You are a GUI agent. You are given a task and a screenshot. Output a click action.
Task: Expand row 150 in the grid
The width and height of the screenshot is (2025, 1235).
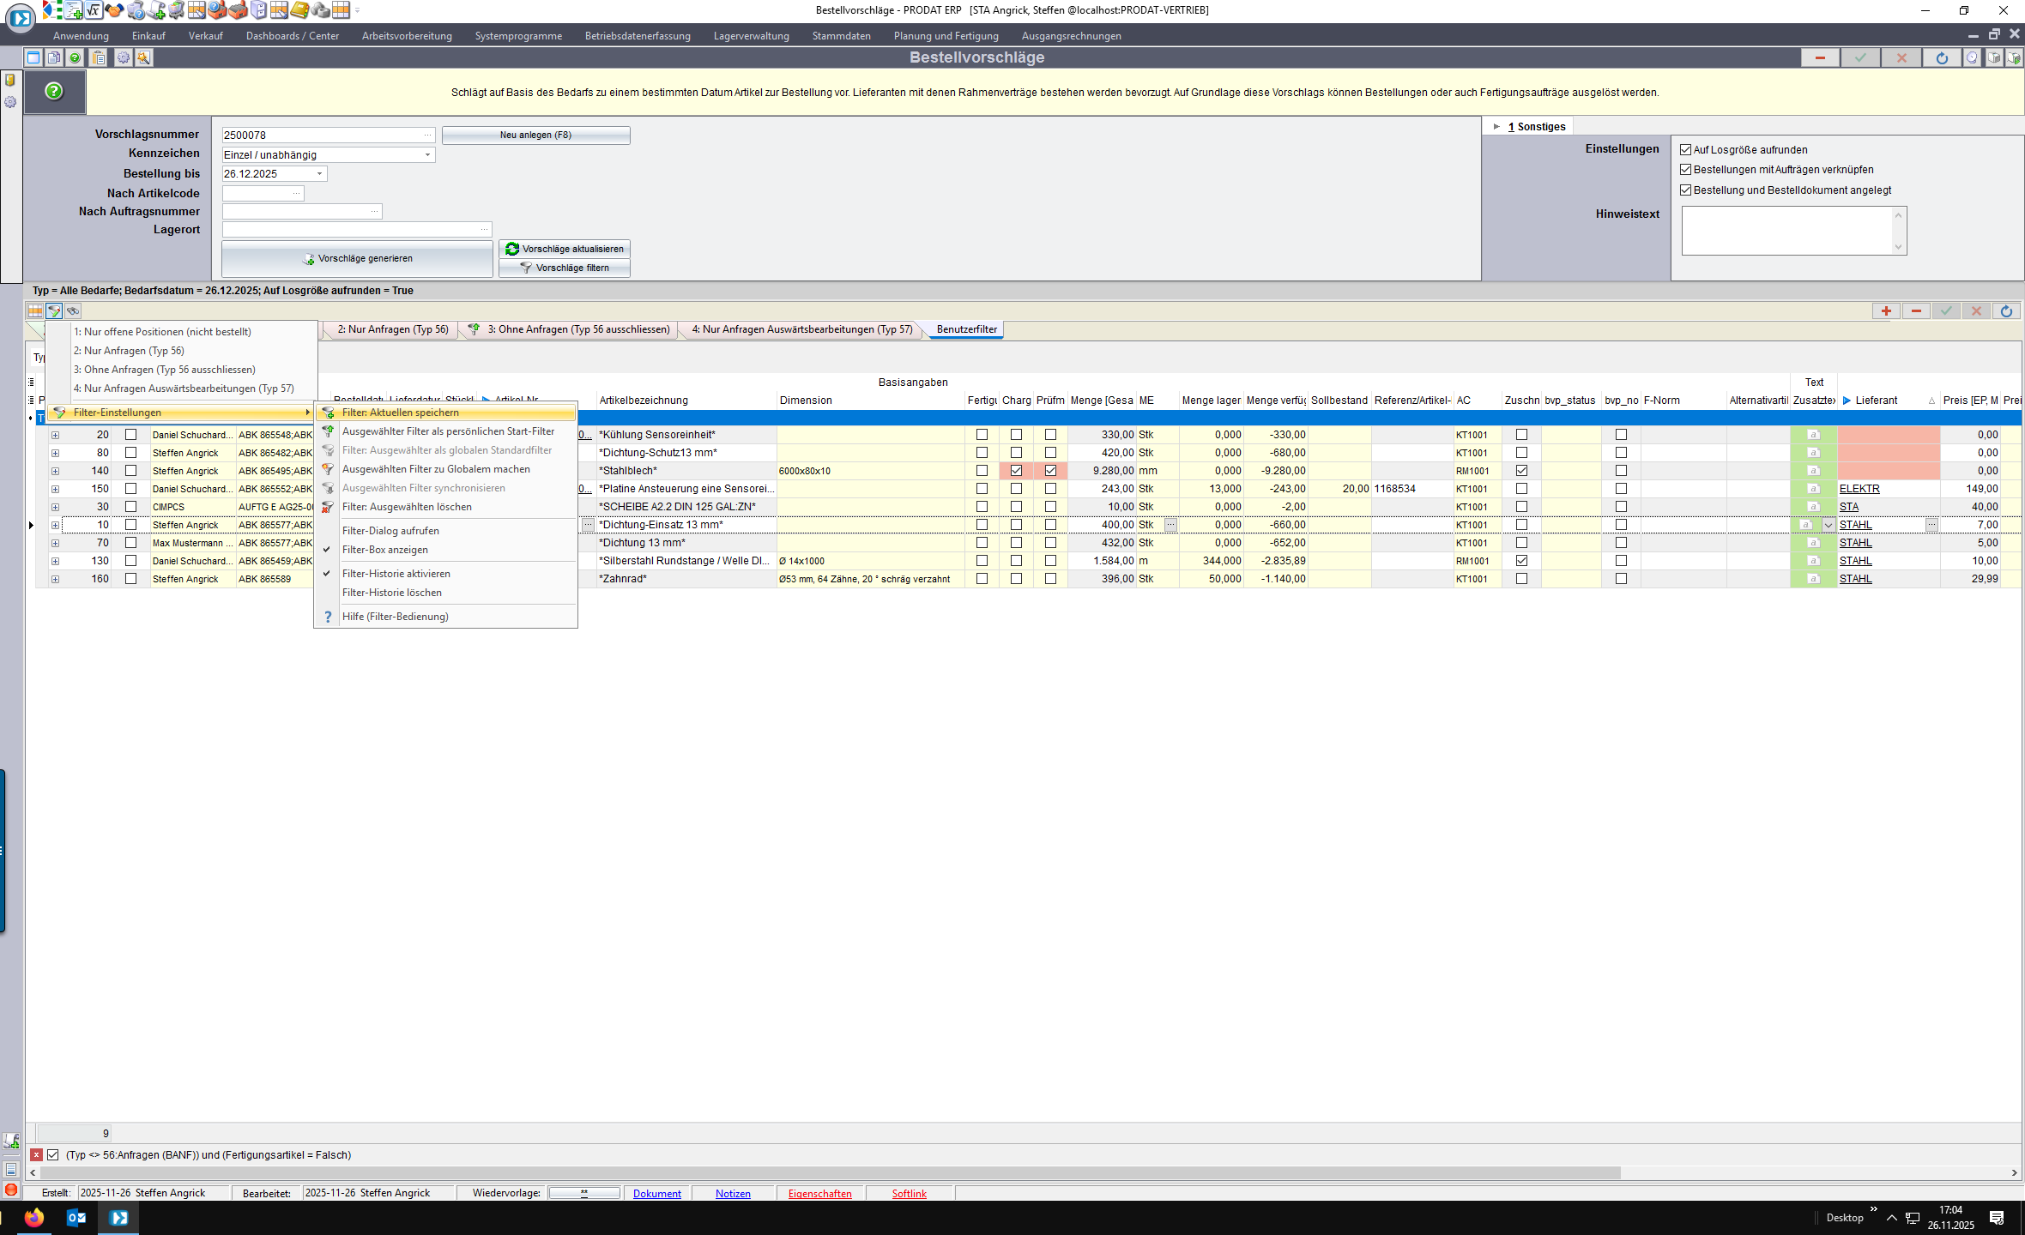(55, 489)
